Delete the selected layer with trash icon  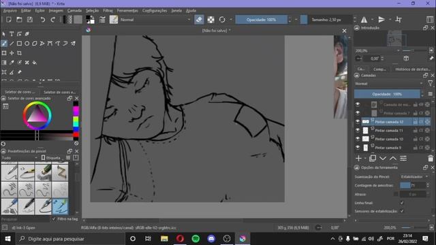(431, 159)
